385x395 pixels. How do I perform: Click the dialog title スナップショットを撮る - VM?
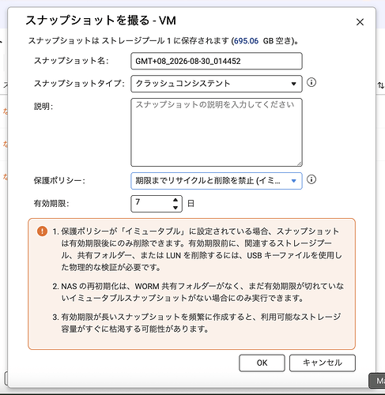100,21
